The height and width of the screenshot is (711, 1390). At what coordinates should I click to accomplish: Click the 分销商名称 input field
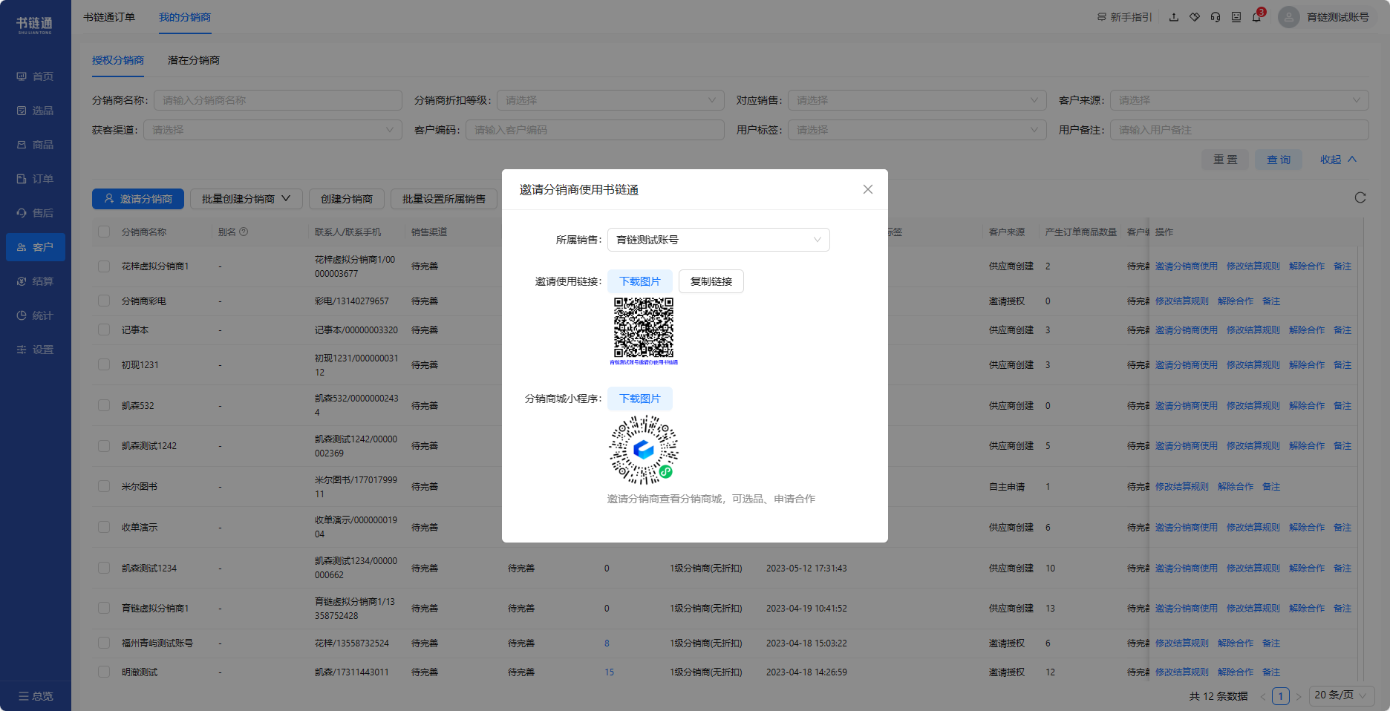(278, 100)
